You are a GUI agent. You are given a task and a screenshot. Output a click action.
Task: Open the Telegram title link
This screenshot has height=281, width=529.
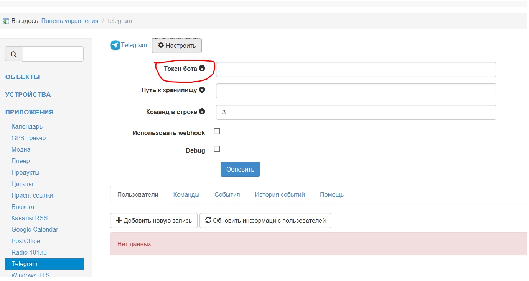tap(134, 45)
